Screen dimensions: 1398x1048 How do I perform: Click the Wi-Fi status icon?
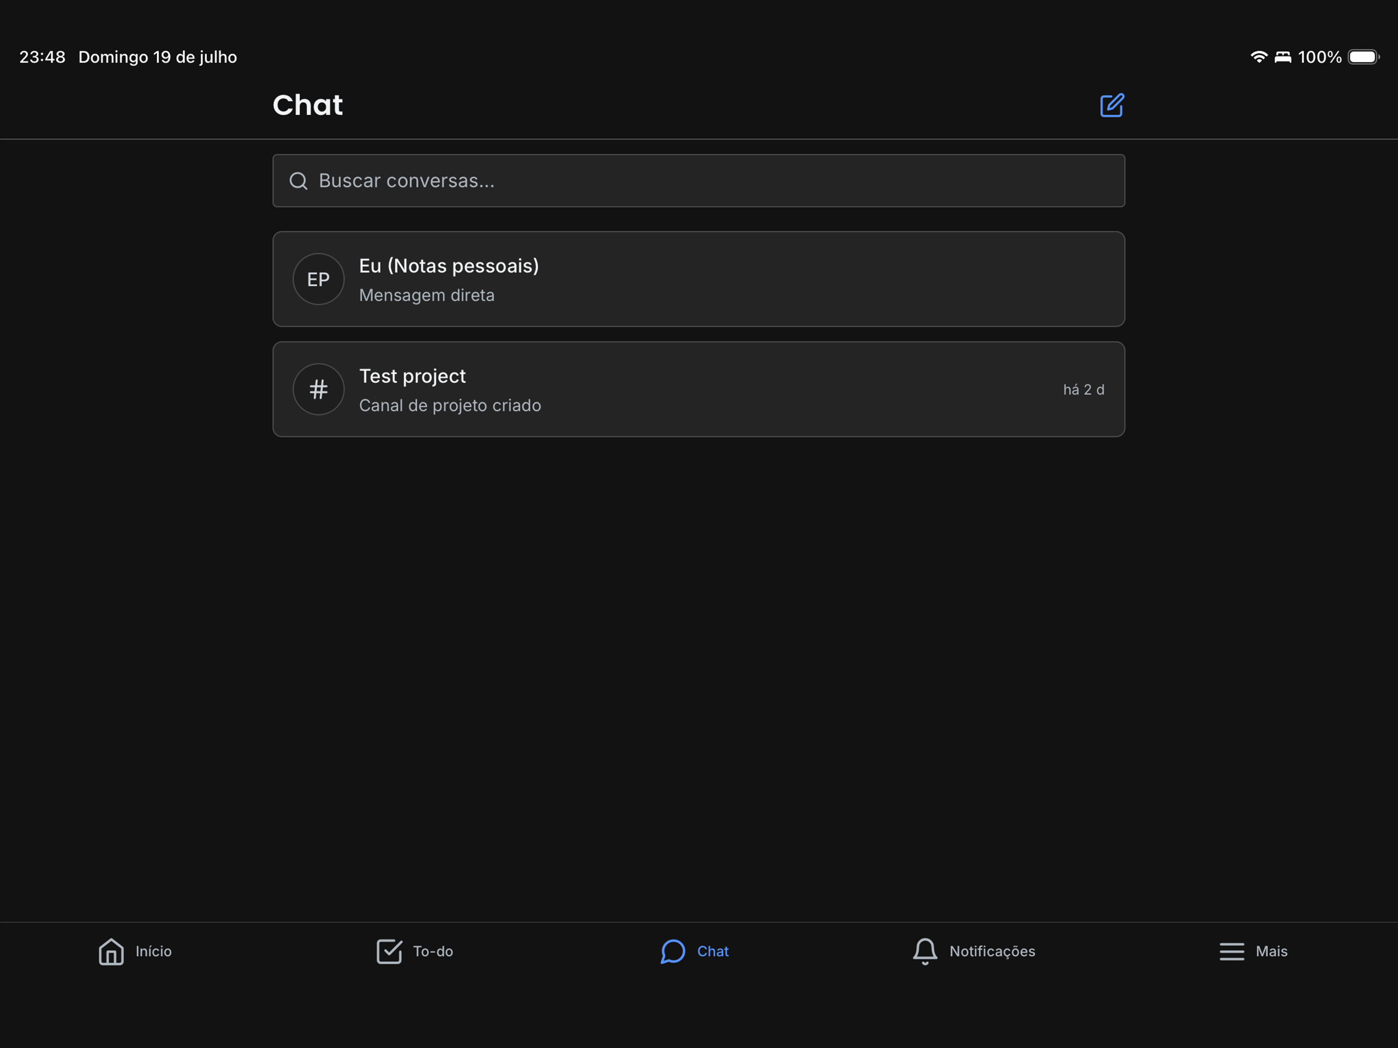(x=1259, y=57)
